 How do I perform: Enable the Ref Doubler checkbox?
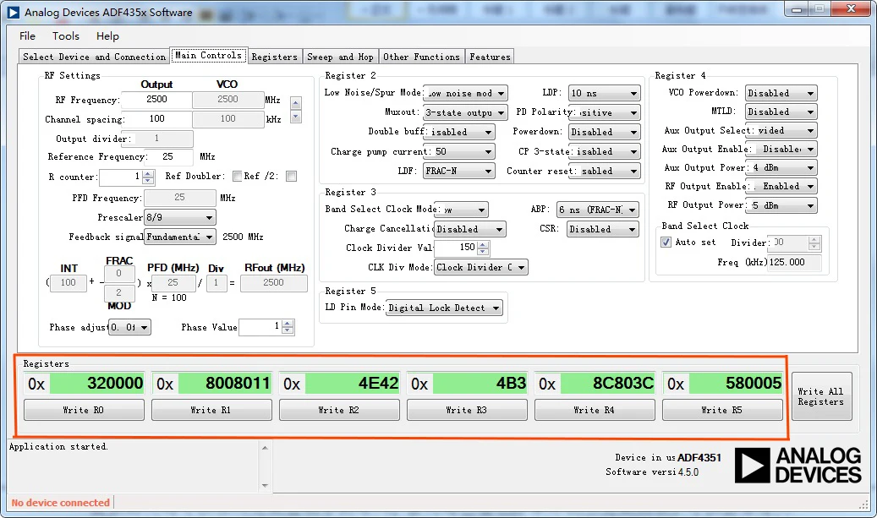[x=237, y=176]
